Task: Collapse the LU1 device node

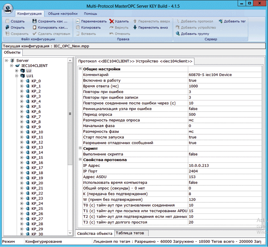Action: pyautogui.click(x=17, y=76)
